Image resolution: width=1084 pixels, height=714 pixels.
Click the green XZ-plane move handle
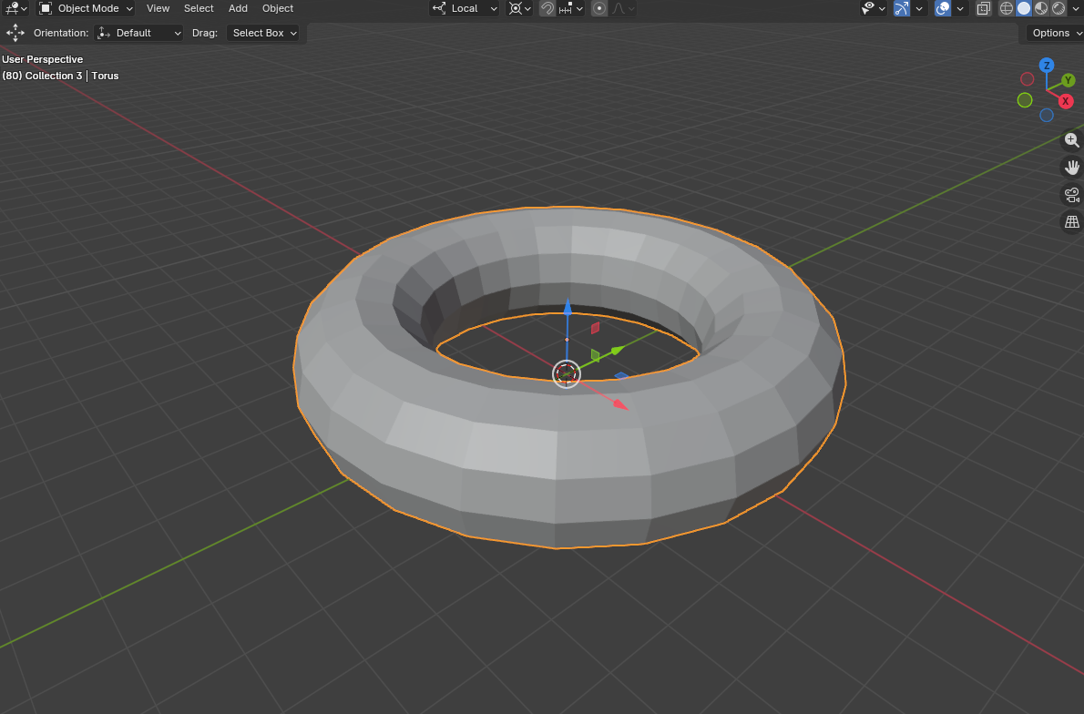coord(595,355)
